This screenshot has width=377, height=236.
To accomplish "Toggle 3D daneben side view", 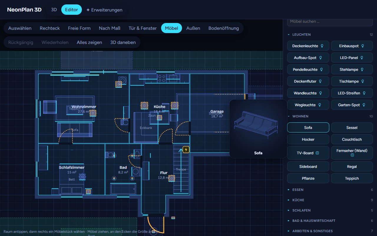I will 123,42.
